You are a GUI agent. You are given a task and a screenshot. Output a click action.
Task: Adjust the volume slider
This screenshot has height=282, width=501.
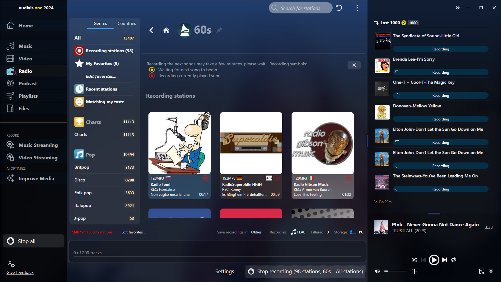coord(396,271)
